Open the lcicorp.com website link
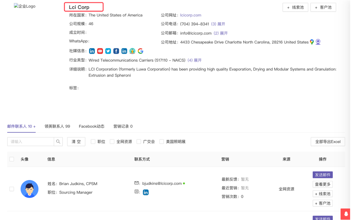The height and width of the screenshot is (220, 352). [191, 15]
